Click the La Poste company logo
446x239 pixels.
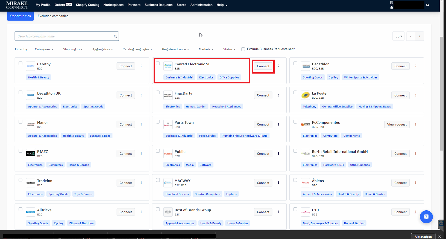305,95
